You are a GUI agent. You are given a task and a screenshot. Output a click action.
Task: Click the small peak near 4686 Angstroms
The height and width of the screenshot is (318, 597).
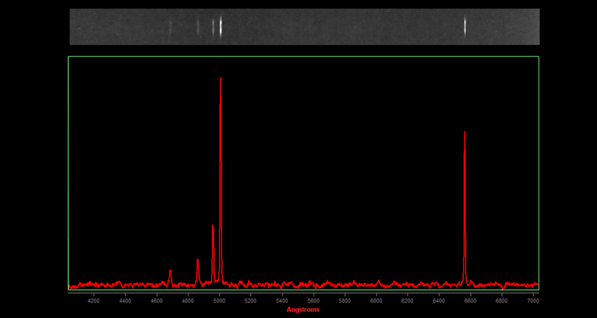170,272
